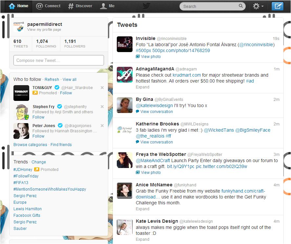The width and height of the screenshot is (291, 244).
Task: Click the Search input field
Action: tap(213, 6)
